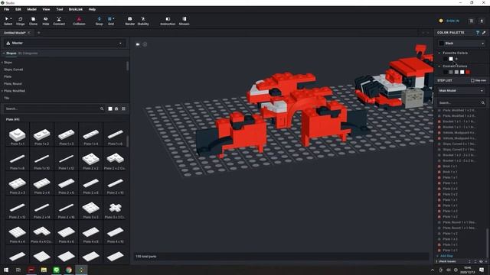The height and width of the screenshot is (275, 490).
Task: Open File Explorer from taskbar
Action: coord(44,270)
